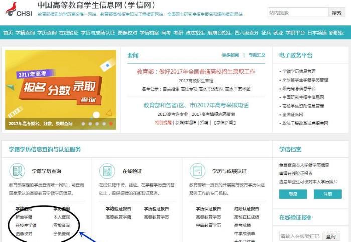
Task: Open the 2017高考选专业 link
Action: 173,114
